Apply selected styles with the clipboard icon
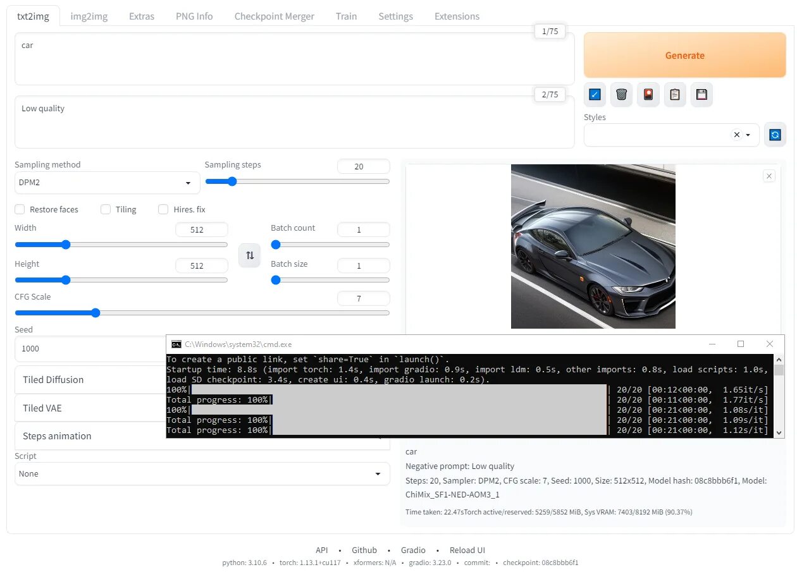 click(x=674, y=94)
